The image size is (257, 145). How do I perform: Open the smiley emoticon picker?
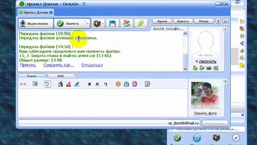click(x=118, y=84)
